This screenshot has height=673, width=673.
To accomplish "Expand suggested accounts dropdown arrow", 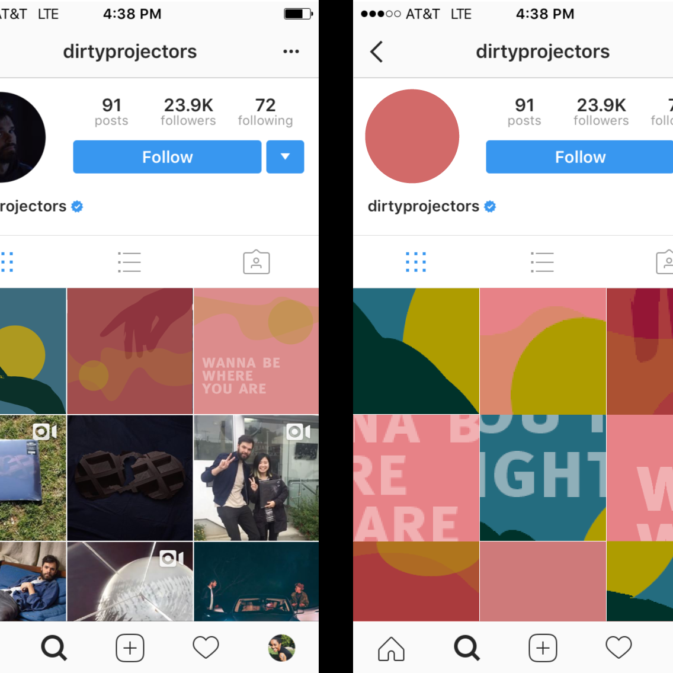I will point(285,156).
